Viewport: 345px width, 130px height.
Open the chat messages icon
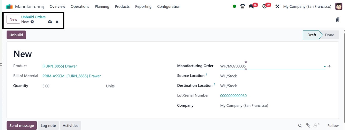[x=252, y=6]
